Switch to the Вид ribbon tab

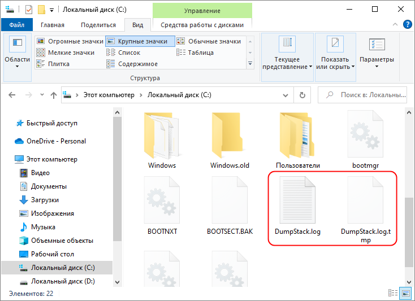tap(137, 25)
